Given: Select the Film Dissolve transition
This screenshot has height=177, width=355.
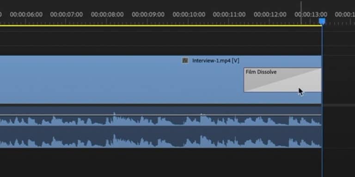Looking at the screenshot, I should pos(282,80).
